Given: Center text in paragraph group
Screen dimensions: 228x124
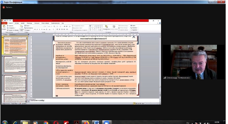Looking at the screenshot, I should 60,29.
